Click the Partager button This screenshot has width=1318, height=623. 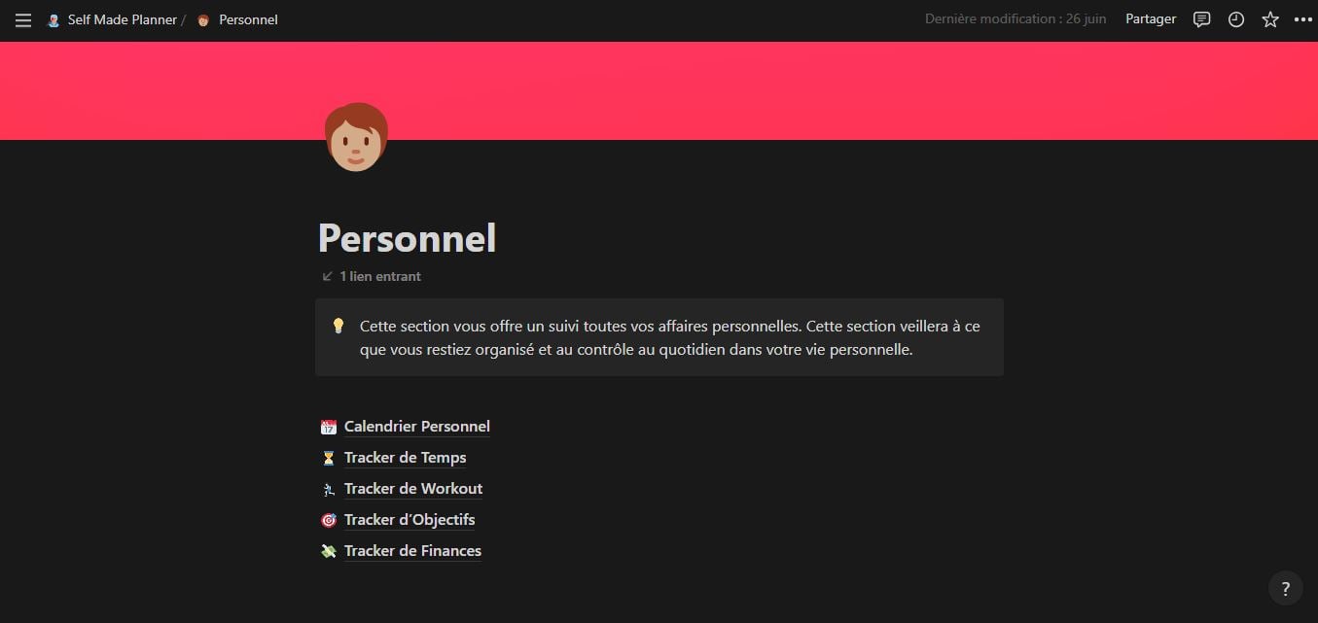(1151, 19)
